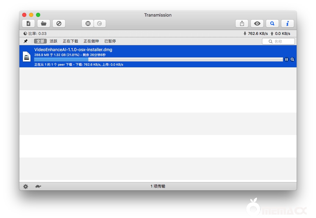The width and height of the screenshot is (316, 218).
Task: Select the 正在下载 (Downloading) filter
Action: click(x=70, y=41)
